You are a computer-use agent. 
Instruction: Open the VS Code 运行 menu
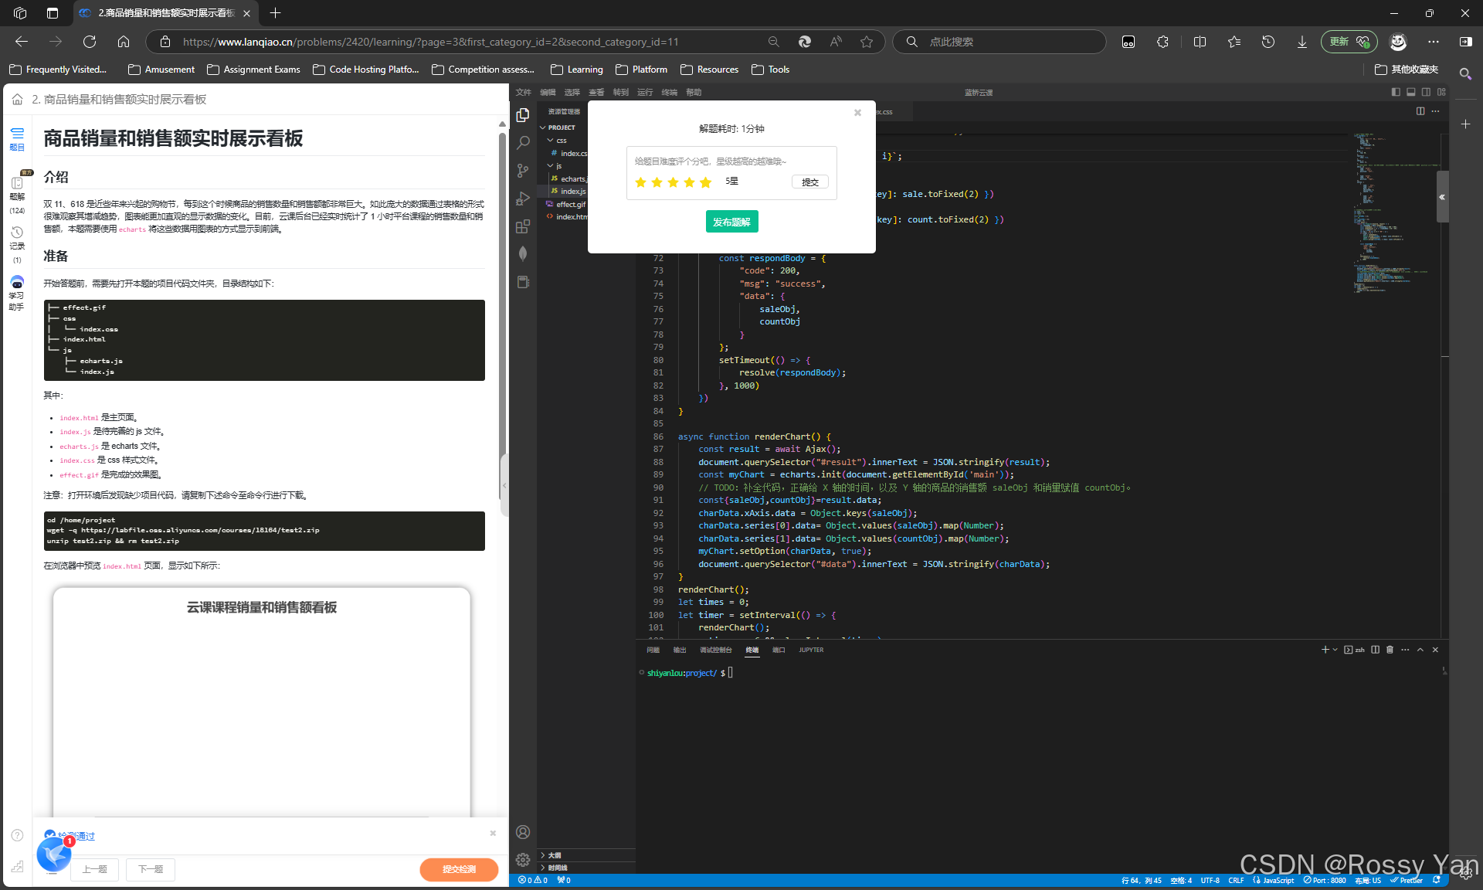[644, 93]
